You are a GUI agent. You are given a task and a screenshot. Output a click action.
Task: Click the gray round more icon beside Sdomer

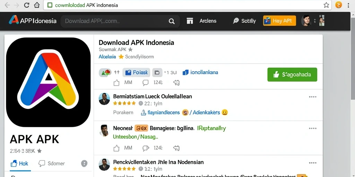tap(84, 164)
